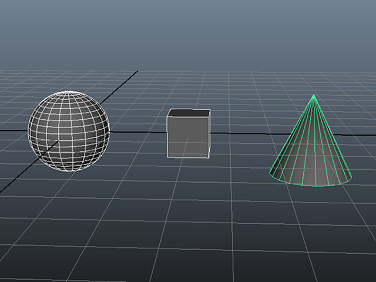Select the gray cube in the viewport
This screenshot has height=282, width=376.
point(189,133)
